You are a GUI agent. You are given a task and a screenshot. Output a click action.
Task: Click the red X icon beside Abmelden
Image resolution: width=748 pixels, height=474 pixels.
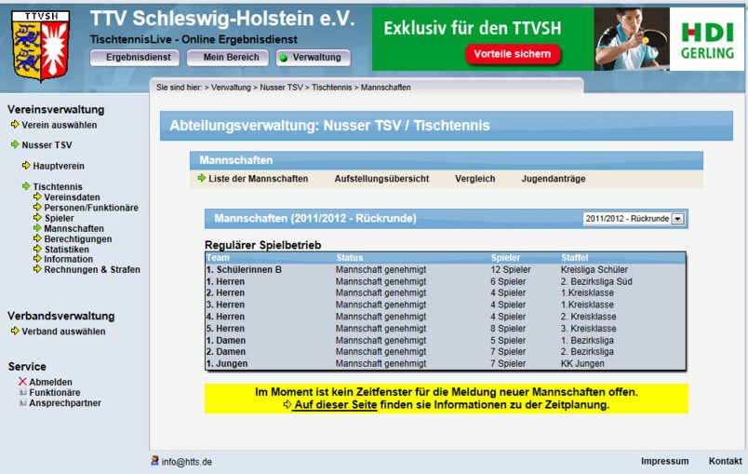[x=22, y=382]
